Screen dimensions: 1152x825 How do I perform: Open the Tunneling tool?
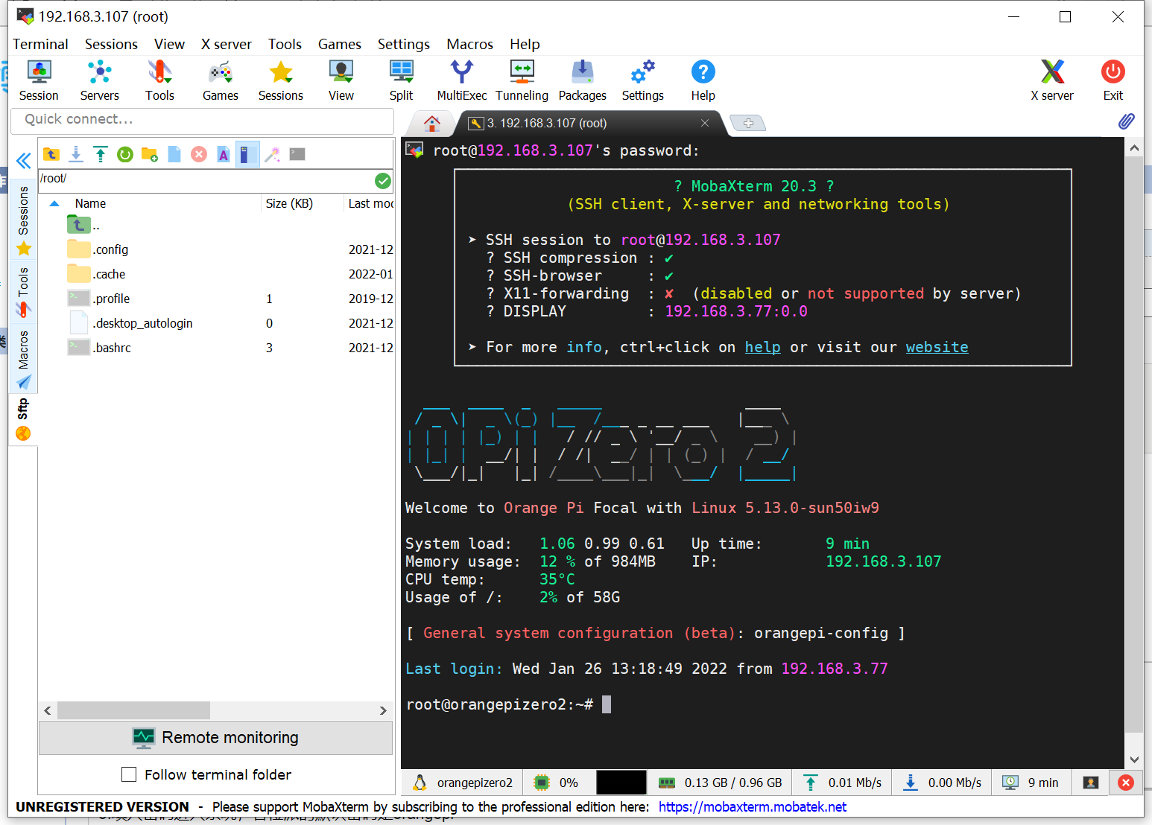coord(522,80)
